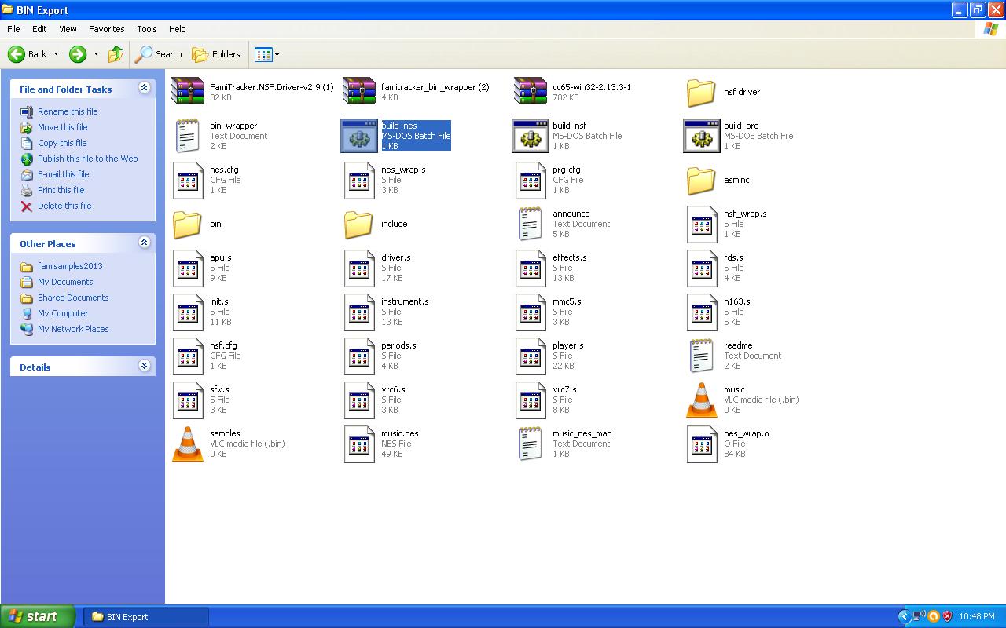
Task: Collapse the Other Places panel
Action: pos(144,243)
